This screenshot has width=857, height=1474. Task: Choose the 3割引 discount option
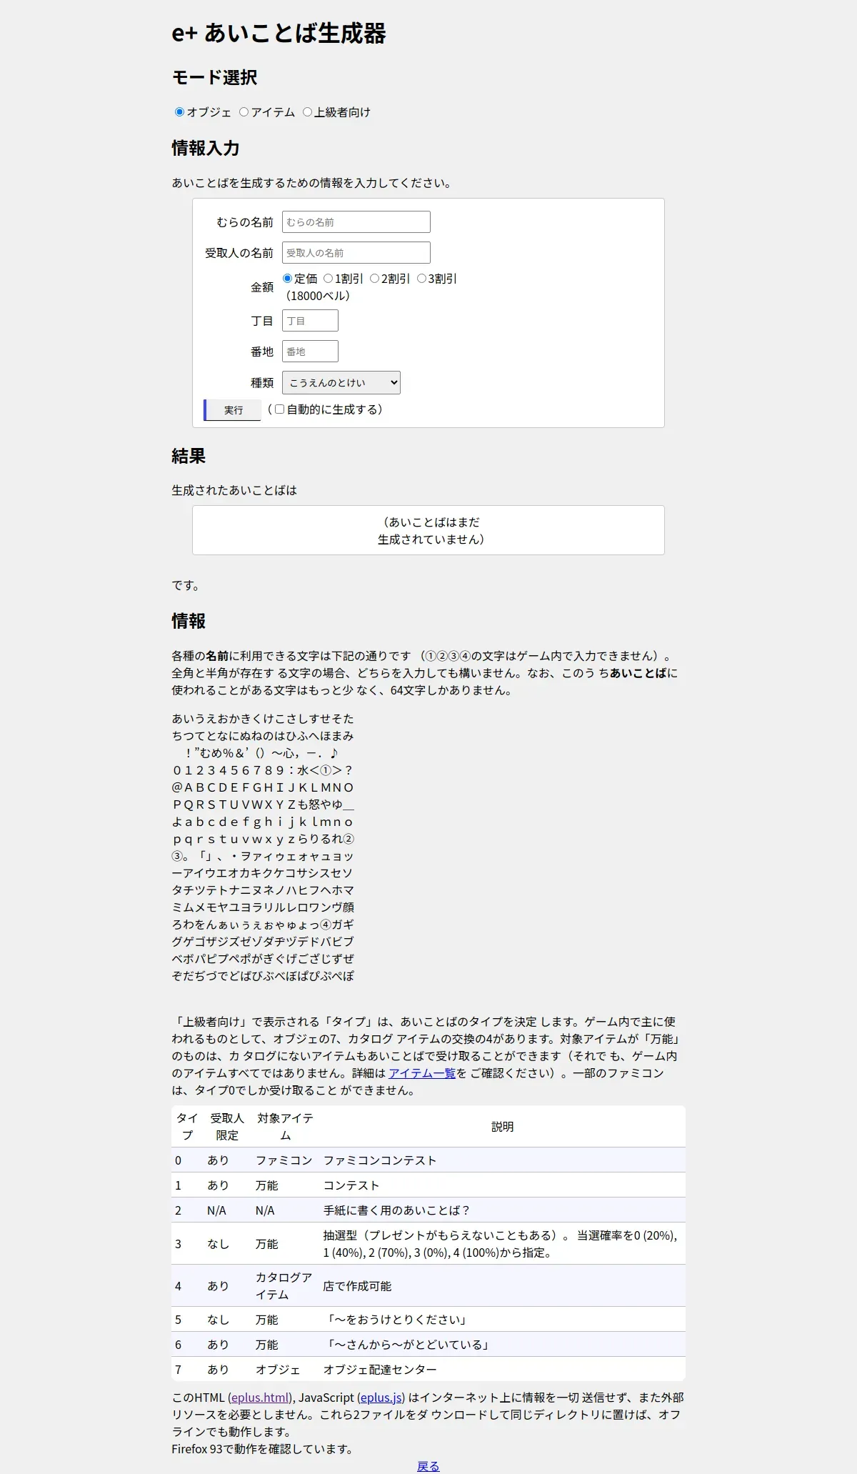421,279
